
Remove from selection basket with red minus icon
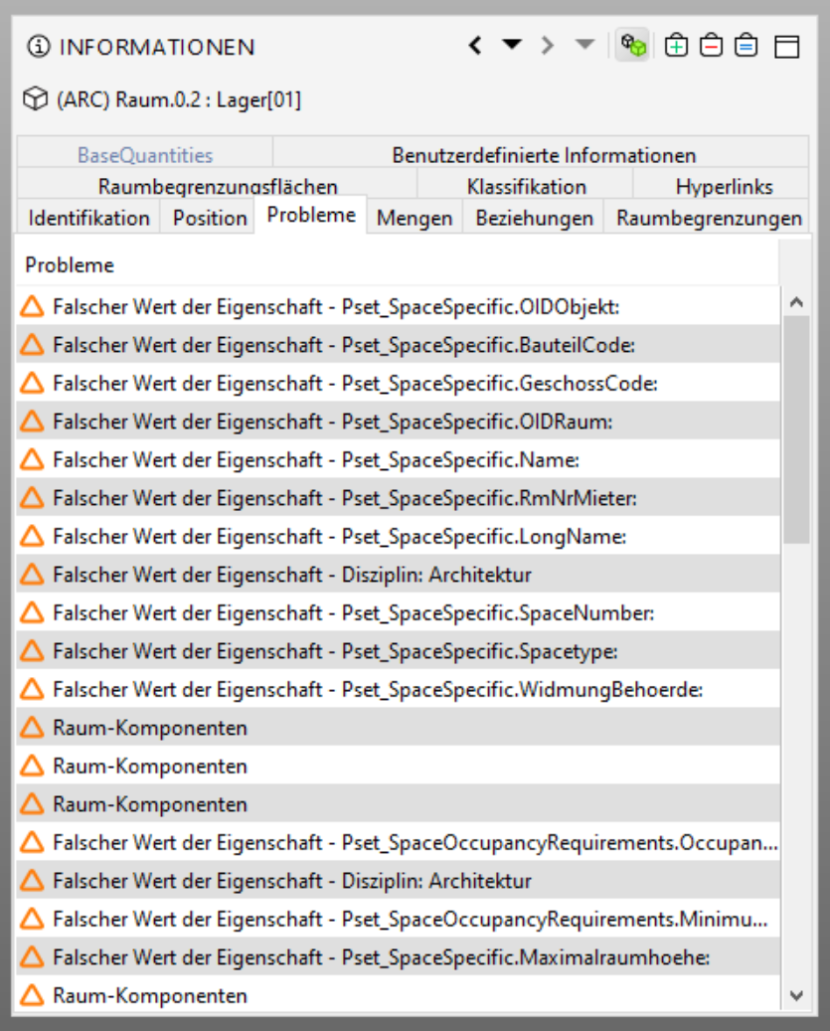point(711,46)
